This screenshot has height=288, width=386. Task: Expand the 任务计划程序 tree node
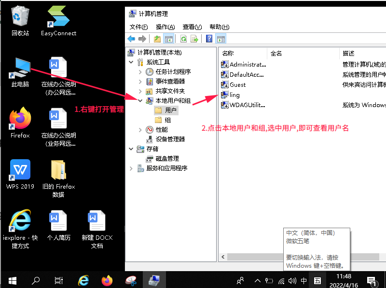click(140, 72)
